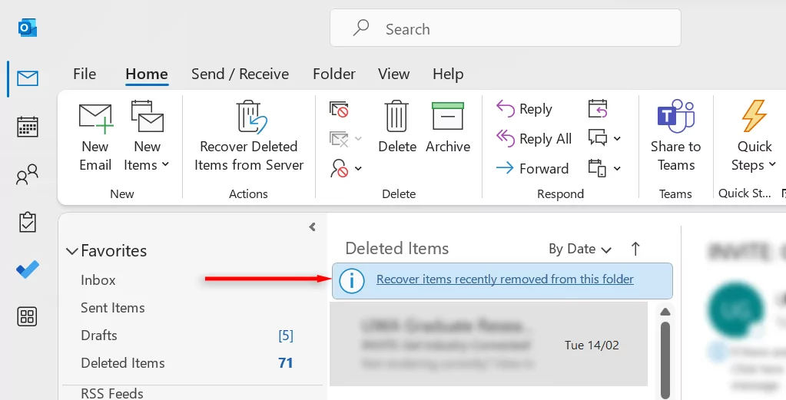Open the Calendar view in sidebar
Viewport: 786px width, 400px height.
pyautogui.click(x=28, y=127)
